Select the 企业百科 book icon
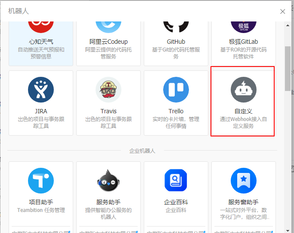The image size is (294, 233). coord(176,180)
